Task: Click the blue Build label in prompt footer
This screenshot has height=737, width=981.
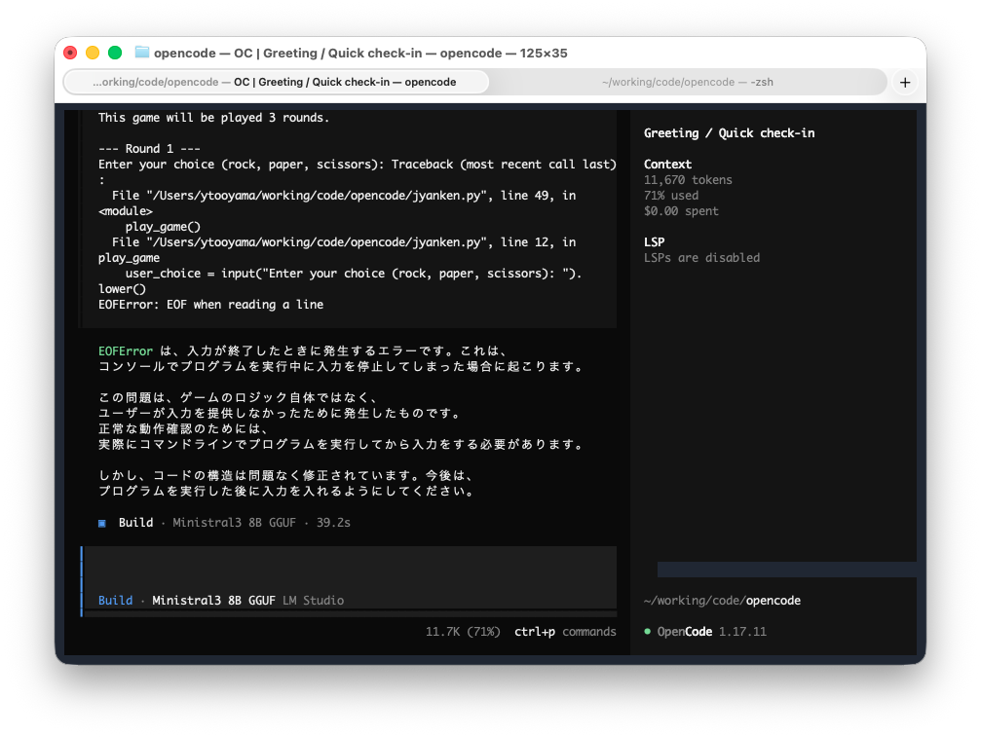Action: [115, 600]
